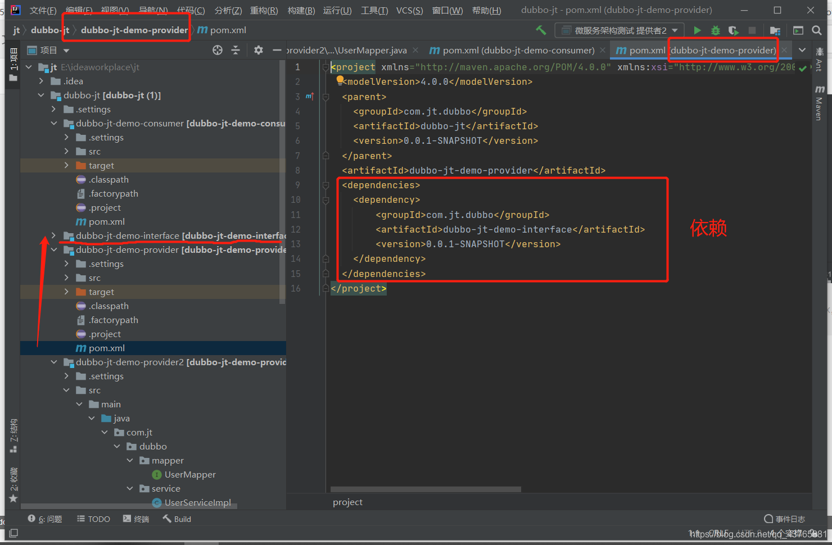
Task: Run with coverage shield icon
Action: (733, 30)
